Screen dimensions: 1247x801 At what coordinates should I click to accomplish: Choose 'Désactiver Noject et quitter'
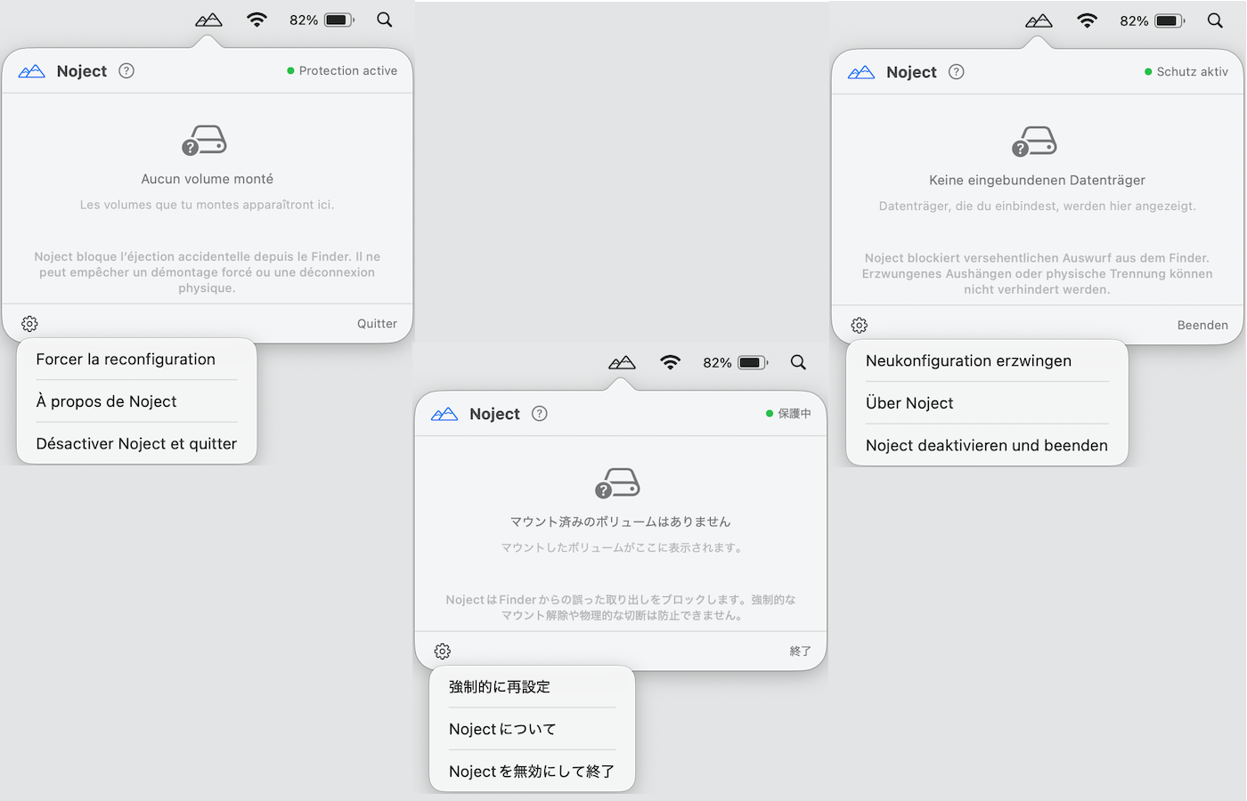tap(137, 443)
